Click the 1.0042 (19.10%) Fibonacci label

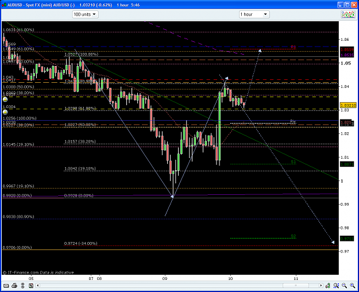click(80, 168)
